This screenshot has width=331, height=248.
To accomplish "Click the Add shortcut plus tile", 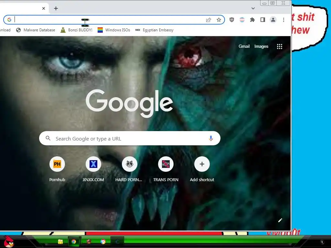I will (x=202, y=164).
